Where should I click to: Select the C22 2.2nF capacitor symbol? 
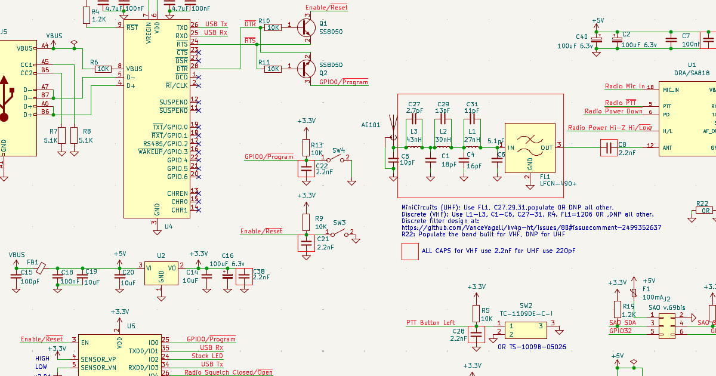(x=306, y=168)
